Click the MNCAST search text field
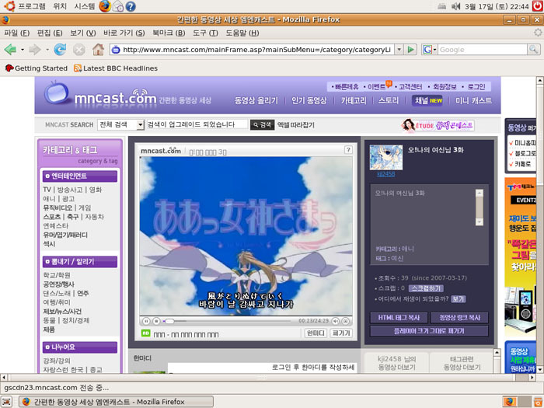The height and width of the screenshot is (408, 544). pyautogui.click(x=197, y=124)
